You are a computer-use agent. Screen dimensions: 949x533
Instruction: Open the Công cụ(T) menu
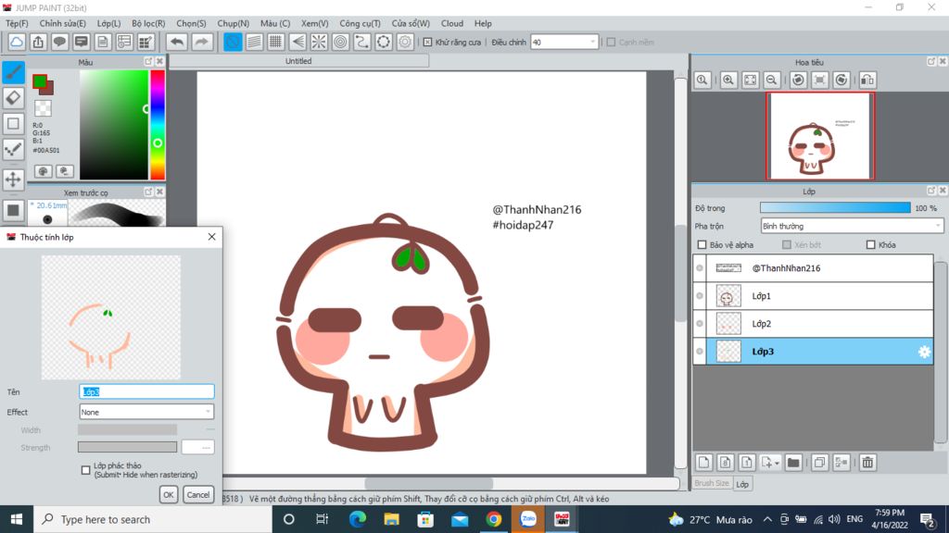tap(361, 23)
